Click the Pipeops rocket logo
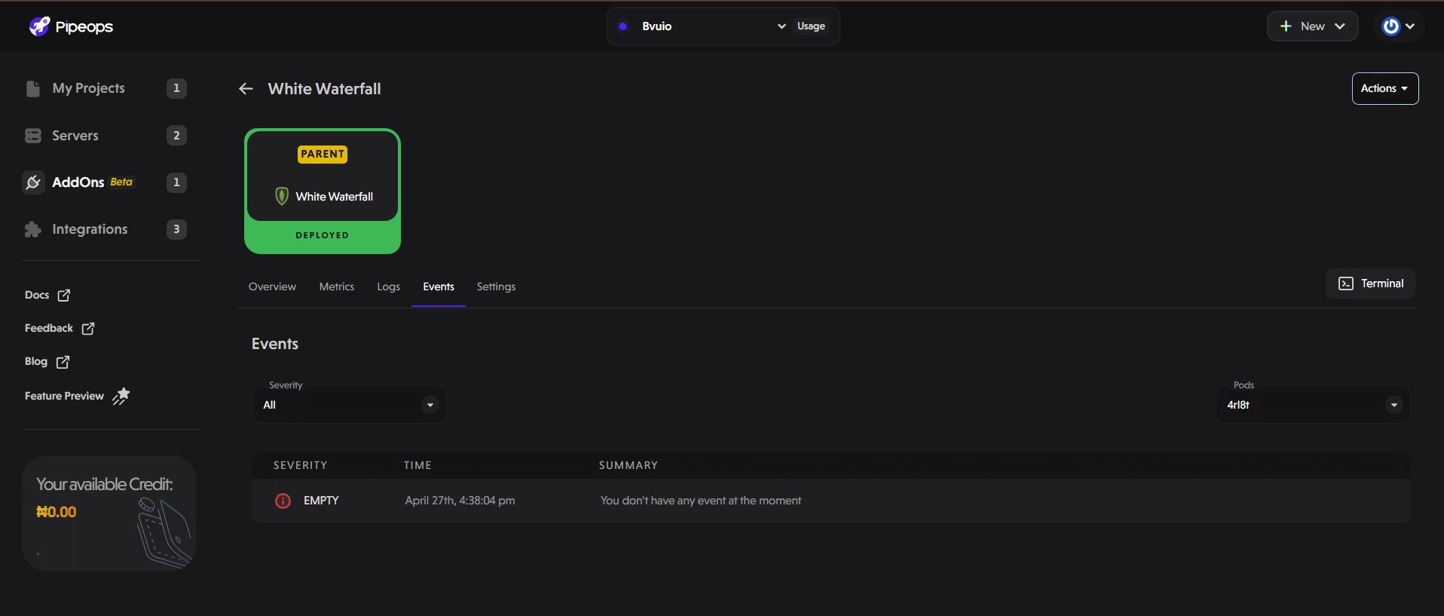 [x=39, y=26]
